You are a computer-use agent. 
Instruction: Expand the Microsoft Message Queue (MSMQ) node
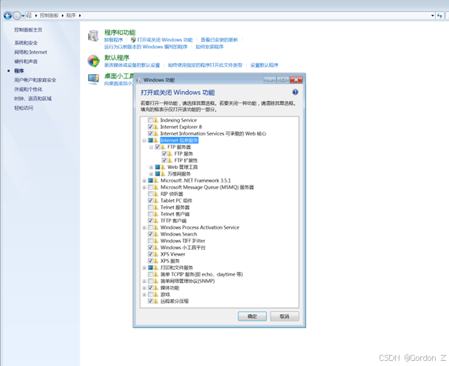(x=144, y=187)
